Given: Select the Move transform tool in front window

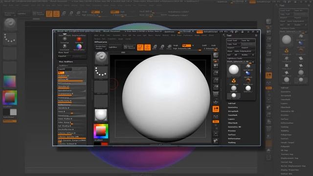Looking at the screenshot, I should [x=155, y=47].
